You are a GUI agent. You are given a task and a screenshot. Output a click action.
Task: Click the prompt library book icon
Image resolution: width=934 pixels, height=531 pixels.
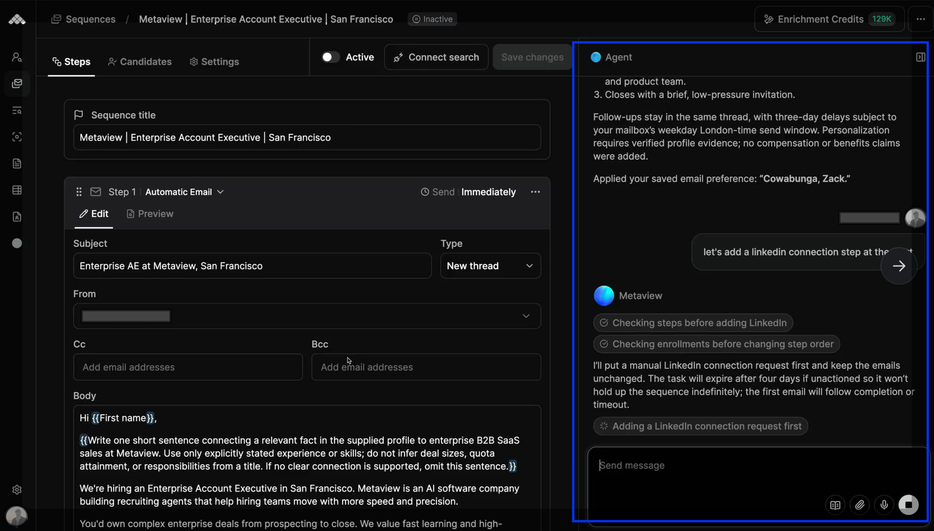click(x=835, y=505)
